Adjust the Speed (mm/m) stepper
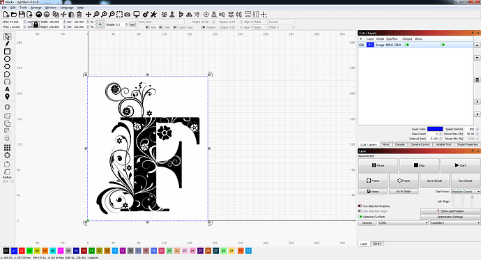The height and width of the screenshot is (260, 481). point(477,129)
